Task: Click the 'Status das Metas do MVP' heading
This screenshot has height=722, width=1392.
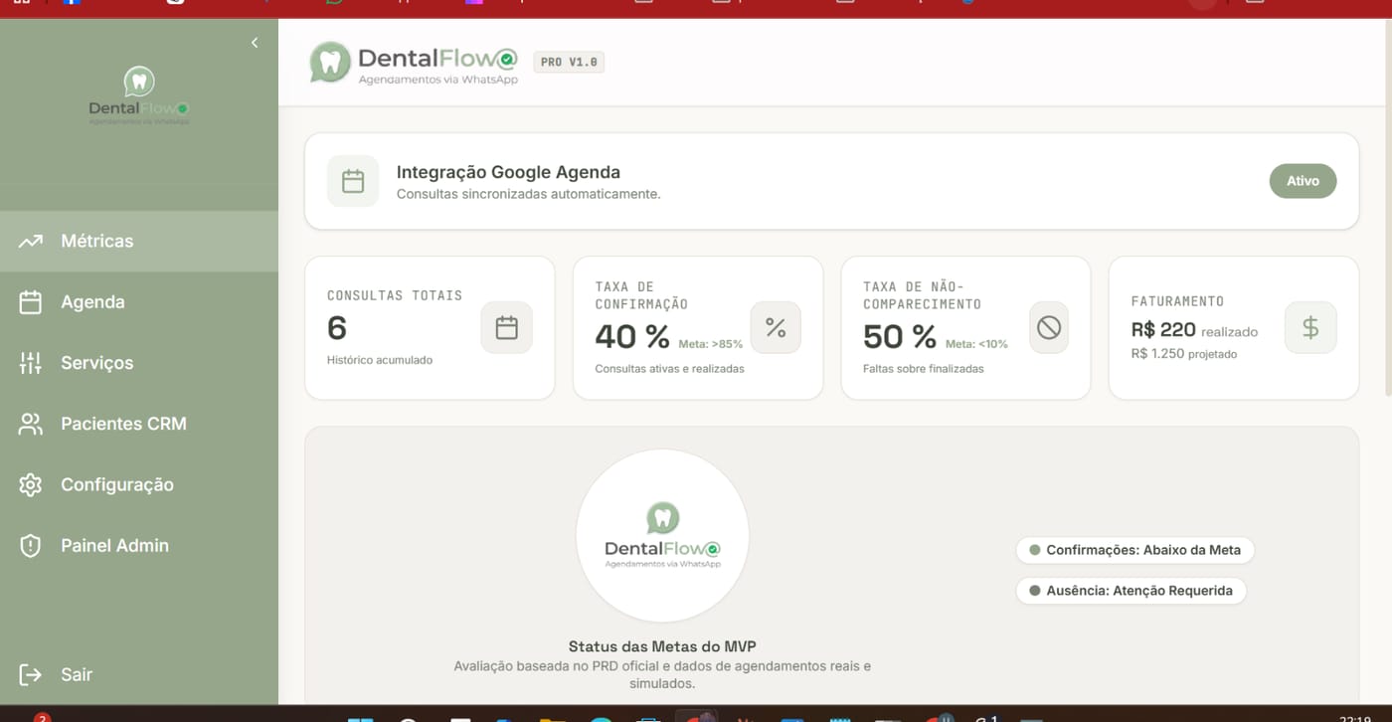Action: 662,646
